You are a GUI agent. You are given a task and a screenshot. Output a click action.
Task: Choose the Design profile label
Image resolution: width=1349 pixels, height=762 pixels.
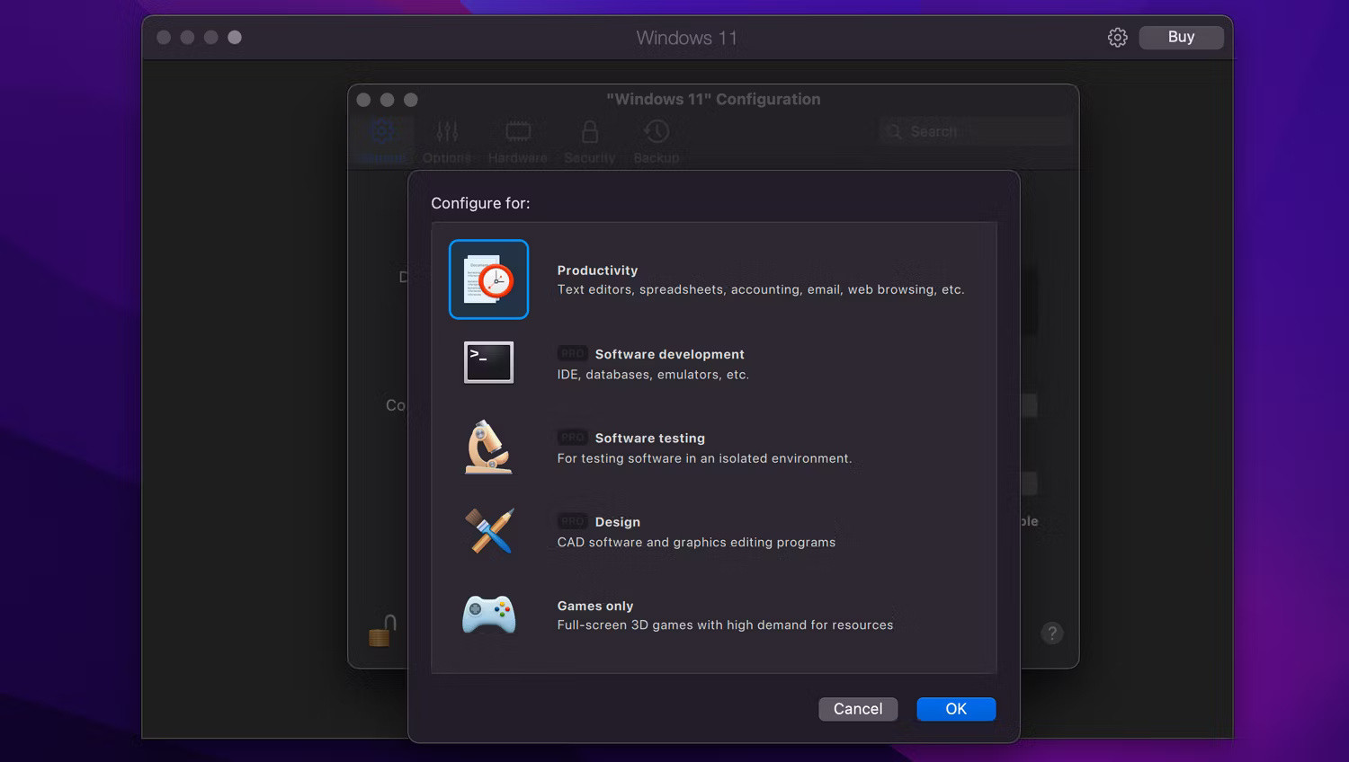coord(617,522)
